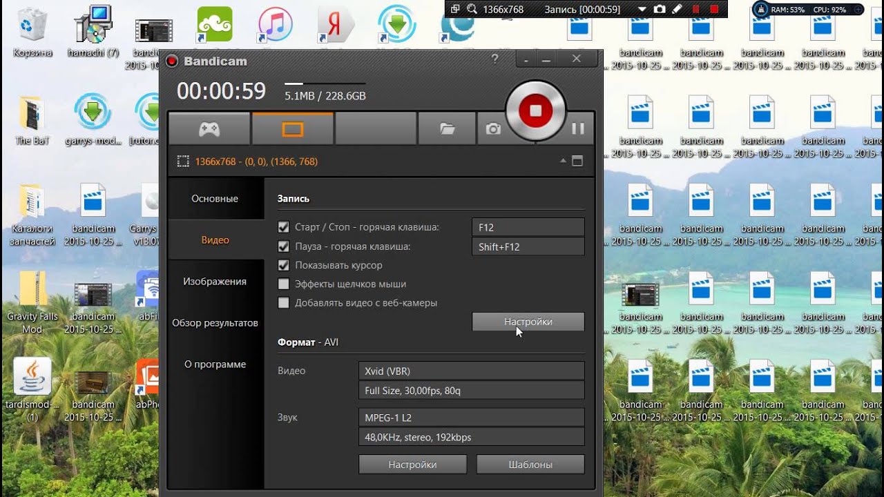Click Full Size, 30,00fps, 80q value
The height and width of the screenshot is (497, 884).
coord(472,391)
